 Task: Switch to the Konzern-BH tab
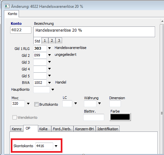pyautogui.click(x=85, y=129)
